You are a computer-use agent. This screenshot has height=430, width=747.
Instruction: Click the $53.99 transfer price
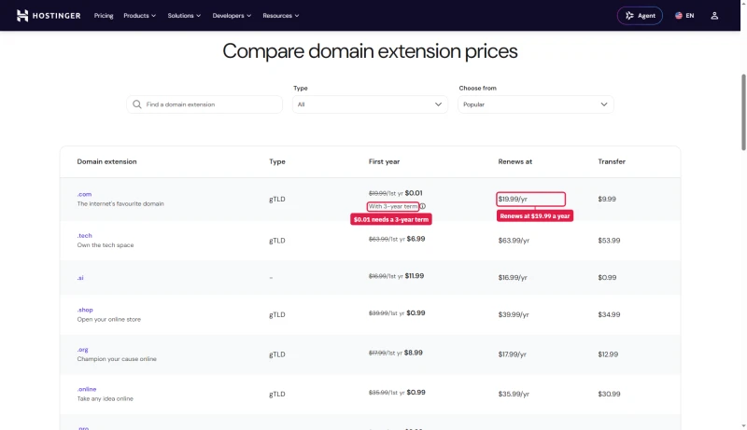pos(609,241)
